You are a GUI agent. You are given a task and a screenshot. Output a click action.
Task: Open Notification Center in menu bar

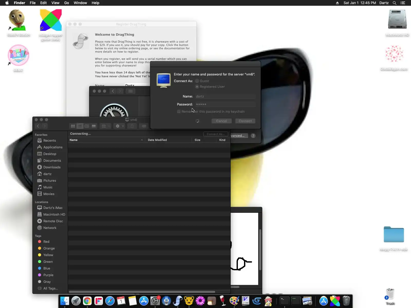tap(403, 3)
